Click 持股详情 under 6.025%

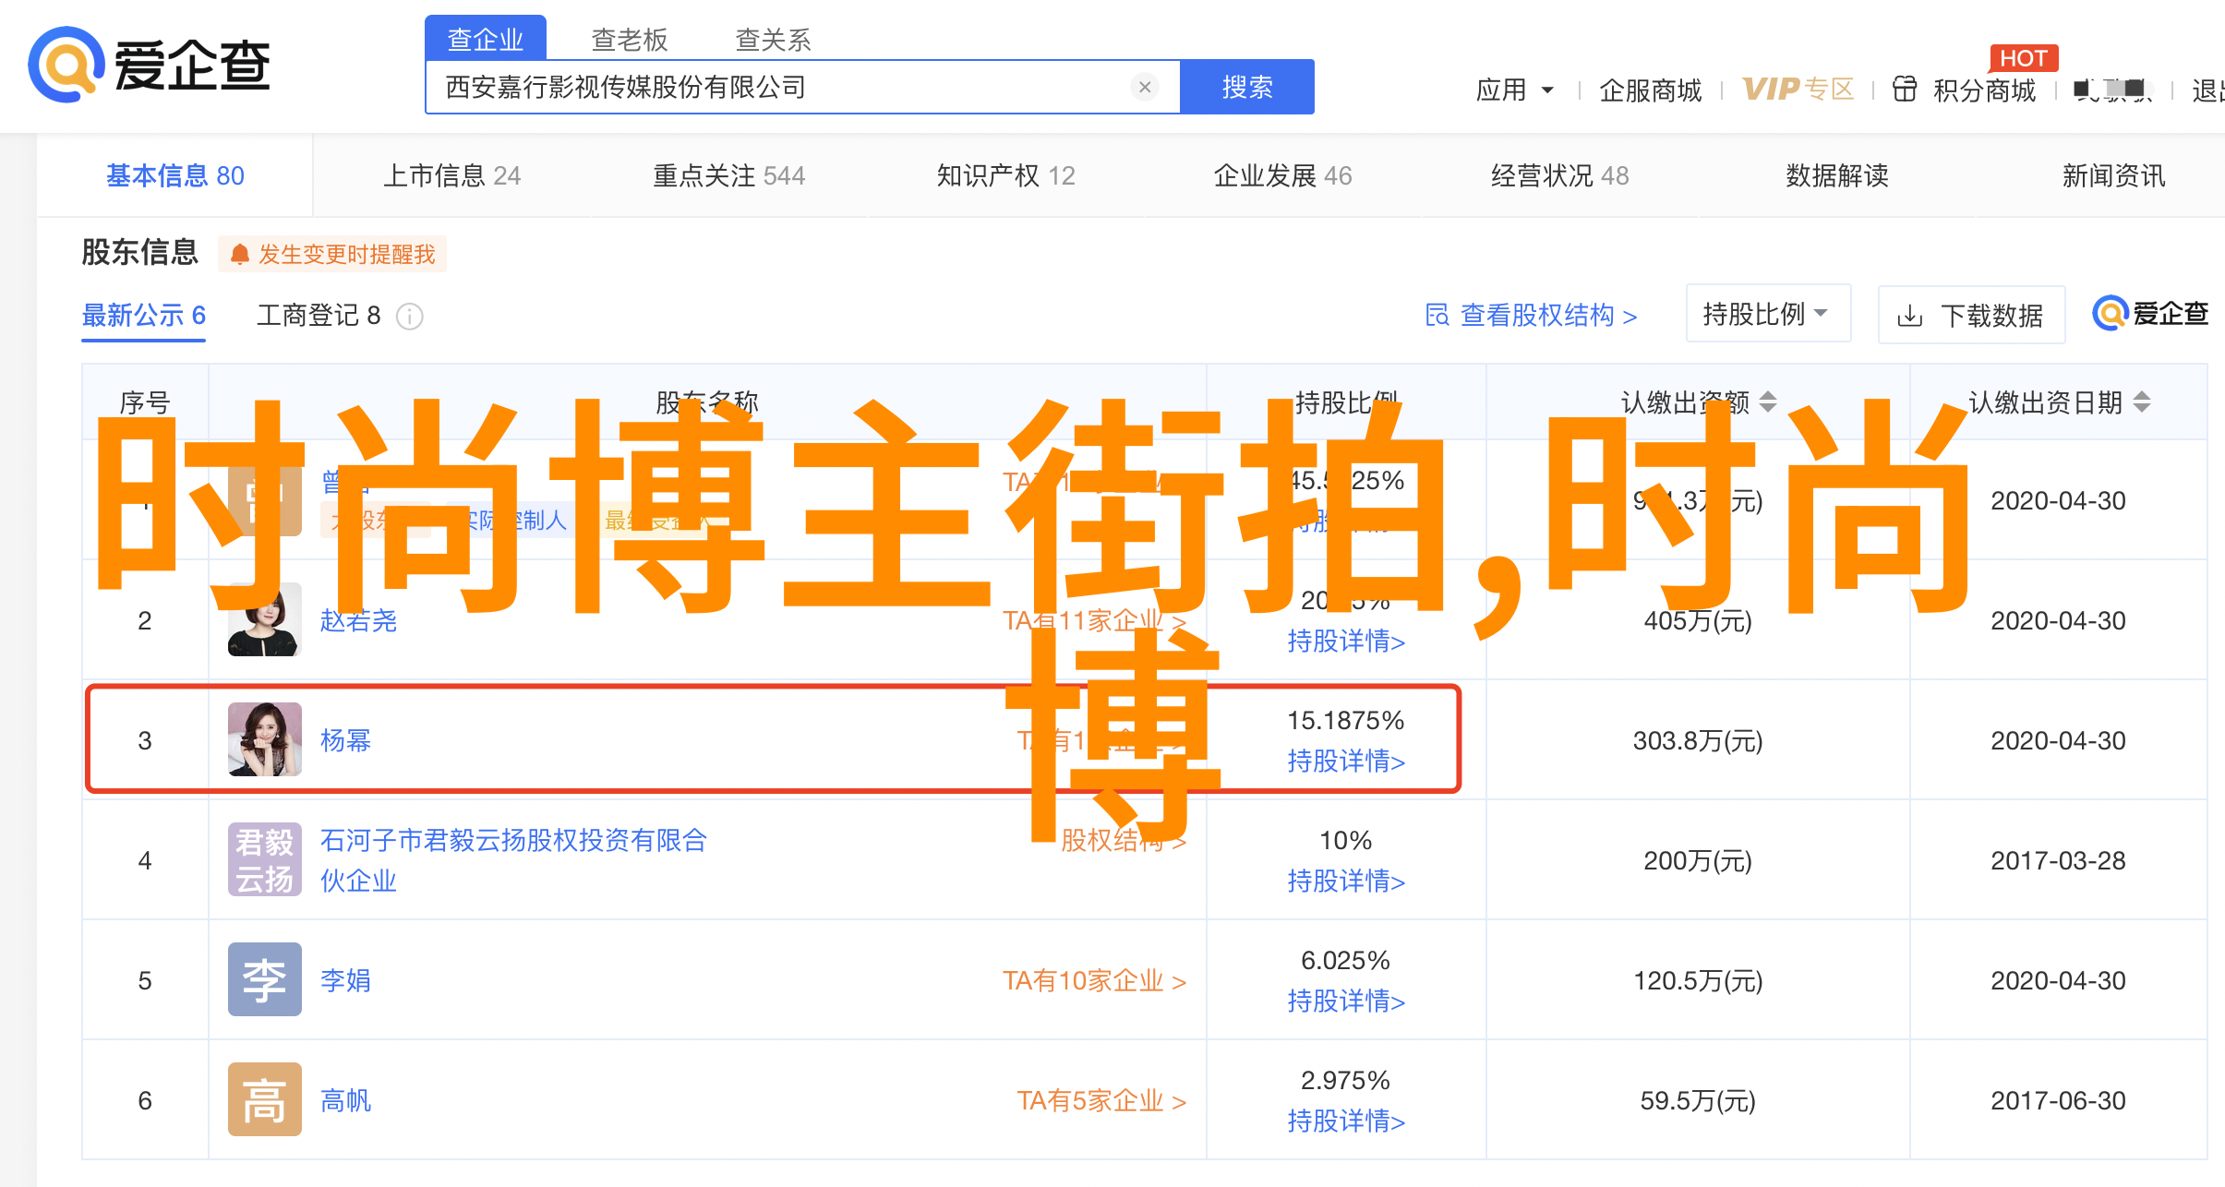[1346, 1001]
